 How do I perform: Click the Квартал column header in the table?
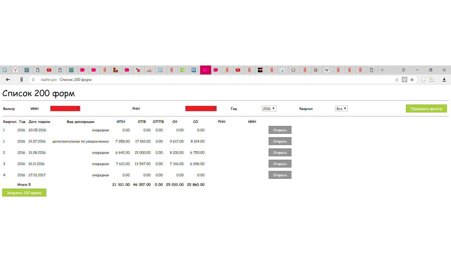10,122
